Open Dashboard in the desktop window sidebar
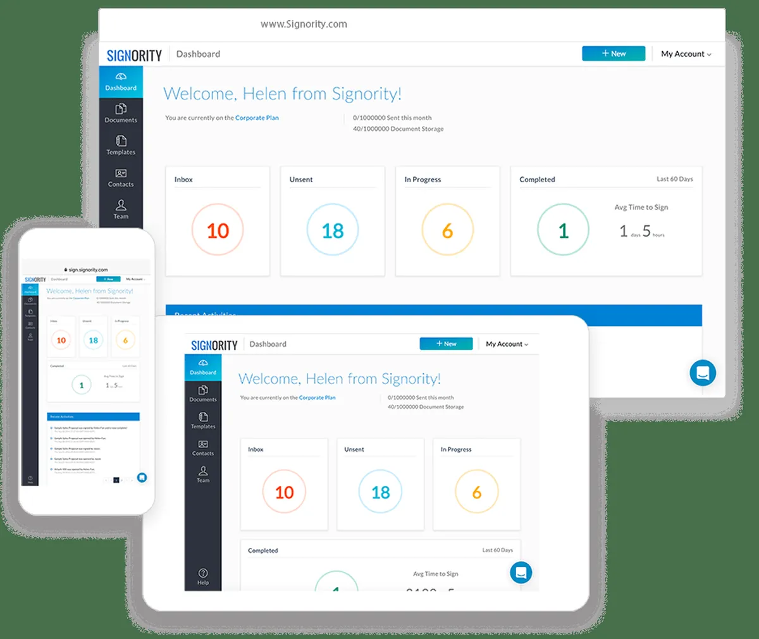Viewport: 759px width, 639px height. [121, 82]
